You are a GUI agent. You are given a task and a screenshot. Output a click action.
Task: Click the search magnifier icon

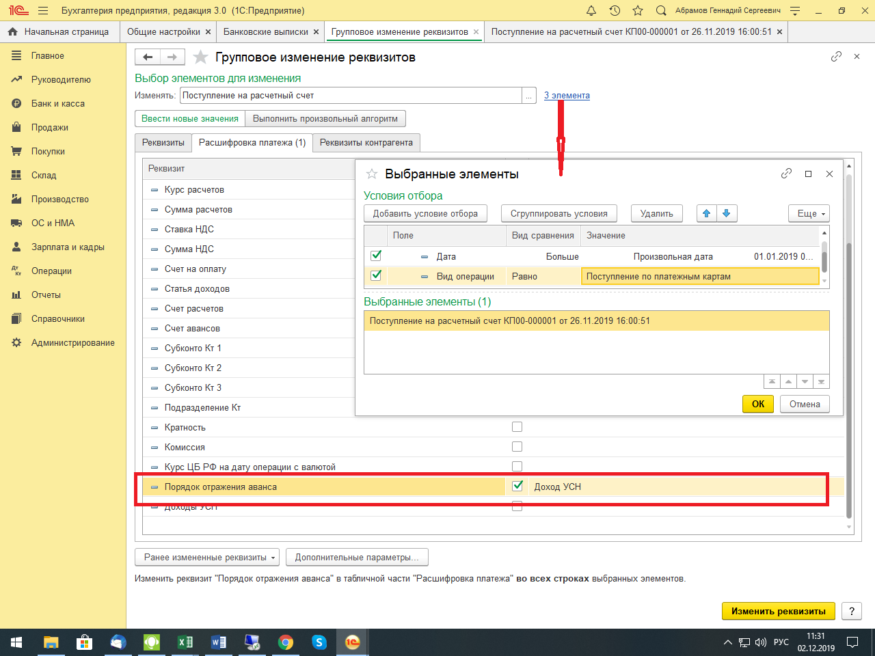pos(661,11)
